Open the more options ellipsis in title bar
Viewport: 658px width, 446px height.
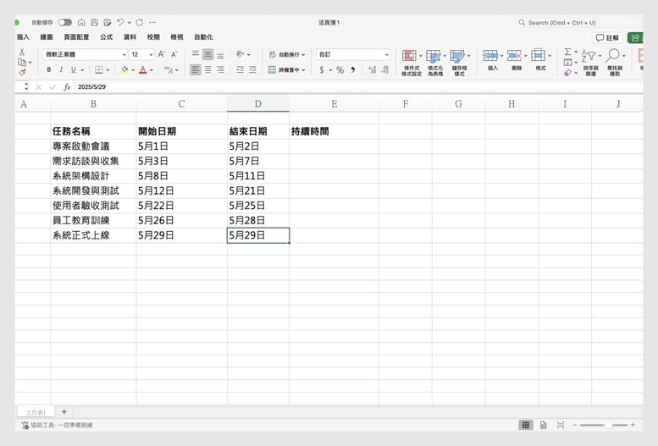[152, 22]
